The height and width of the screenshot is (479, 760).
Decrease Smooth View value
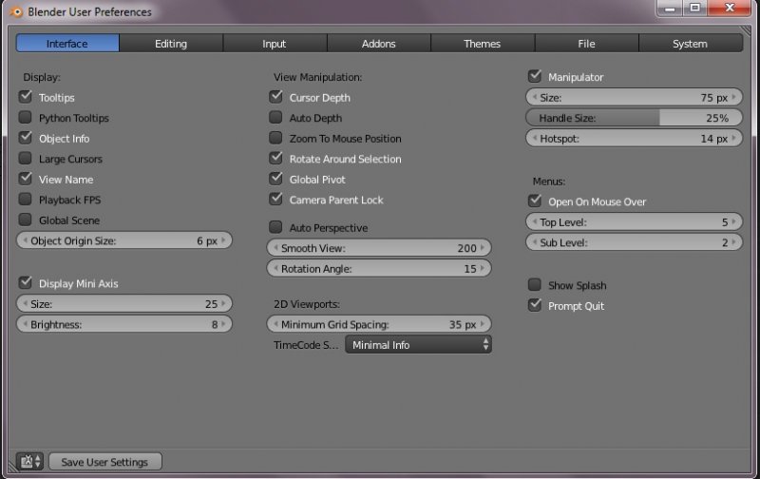pyautogui.click(x=275, y=248)
